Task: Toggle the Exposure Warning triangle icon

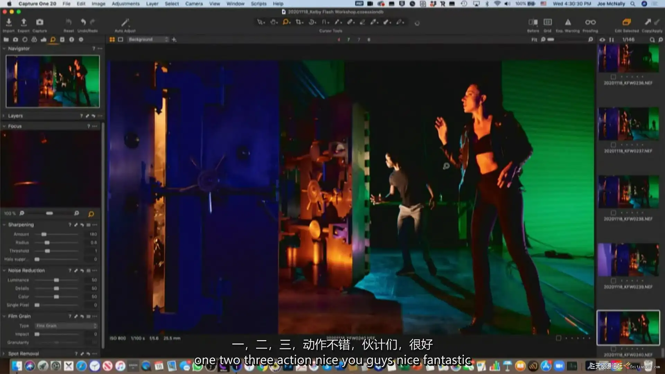Action: 568,23
